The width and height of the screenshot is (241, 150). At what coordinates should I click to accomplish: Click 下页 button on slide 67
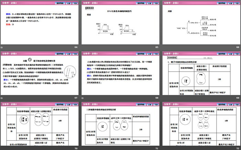tap(75, 54)
